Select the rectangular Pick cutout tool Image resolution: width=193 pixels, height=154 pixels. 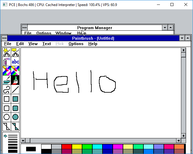point(15,52)
